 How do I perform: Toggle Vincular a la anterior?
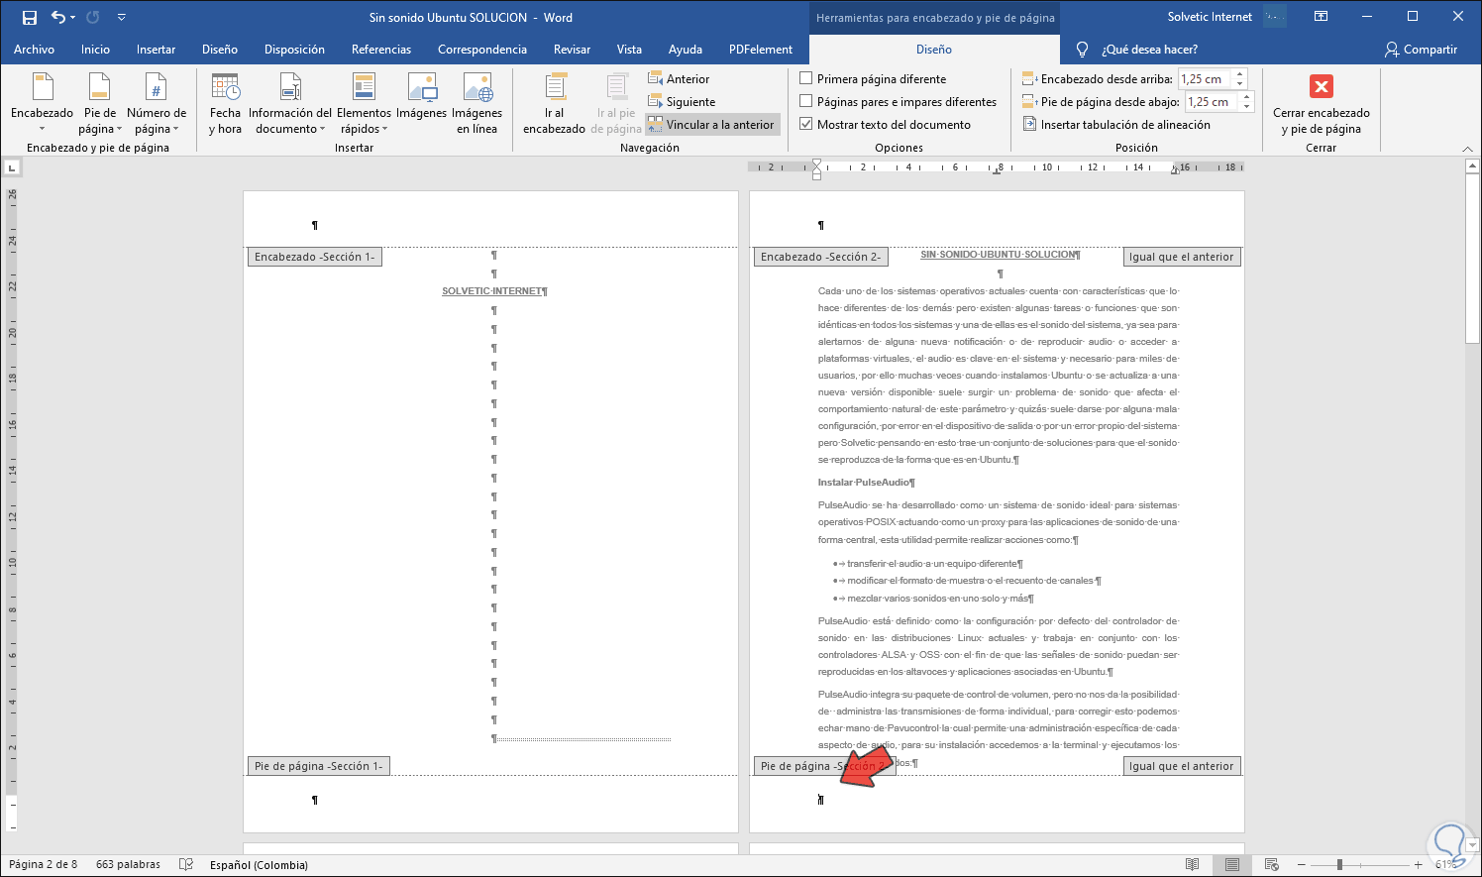tap(712, 125)
